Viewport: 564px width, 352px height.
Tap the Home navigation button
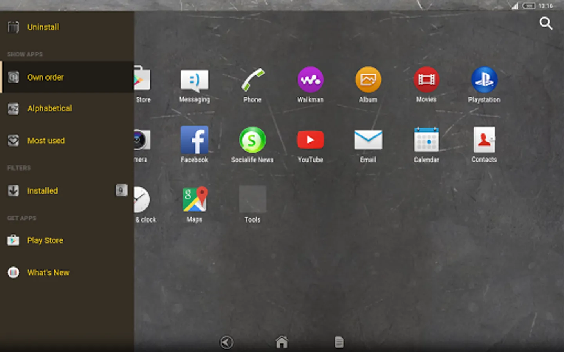pyautogui.click(x=282, y=342)
